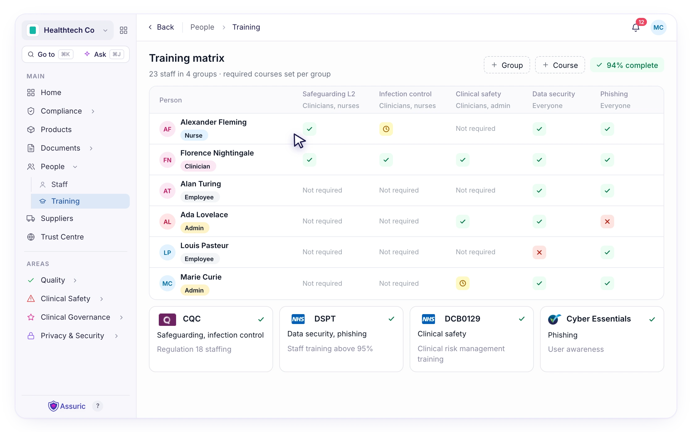Add a new Course
692x432 pixels.
pos(560,65)
